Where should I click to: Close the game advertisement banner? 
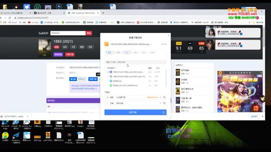(x=261, y=73)
